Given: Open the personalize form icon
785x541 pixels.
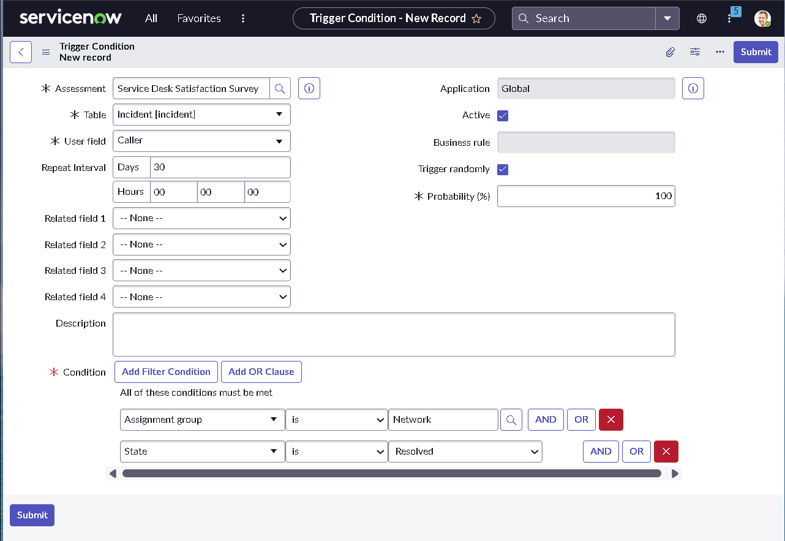Looking at the screenshot, I should 695,52.
